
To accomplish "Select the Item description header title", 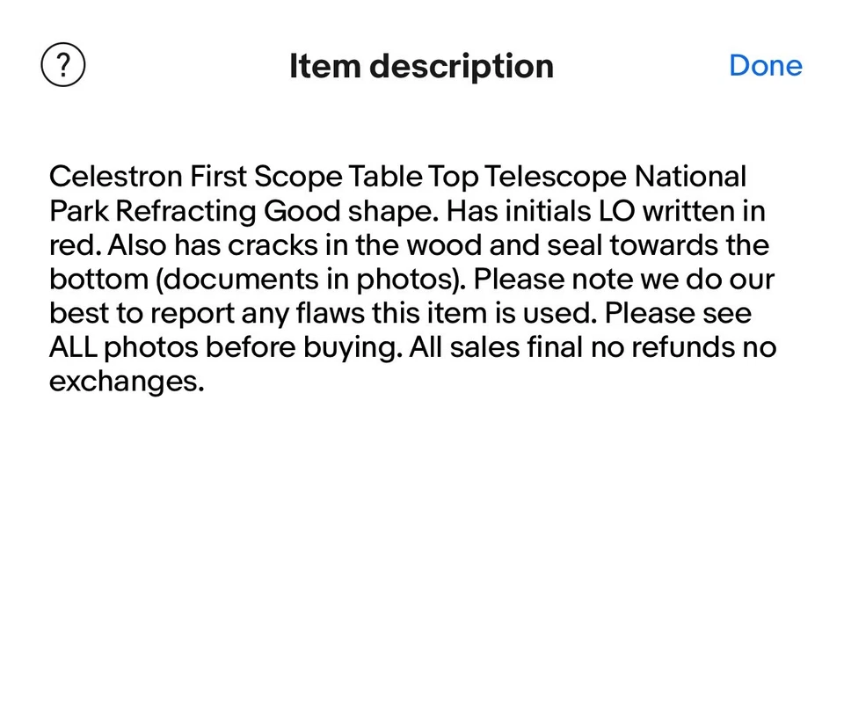I will [421, 66].
